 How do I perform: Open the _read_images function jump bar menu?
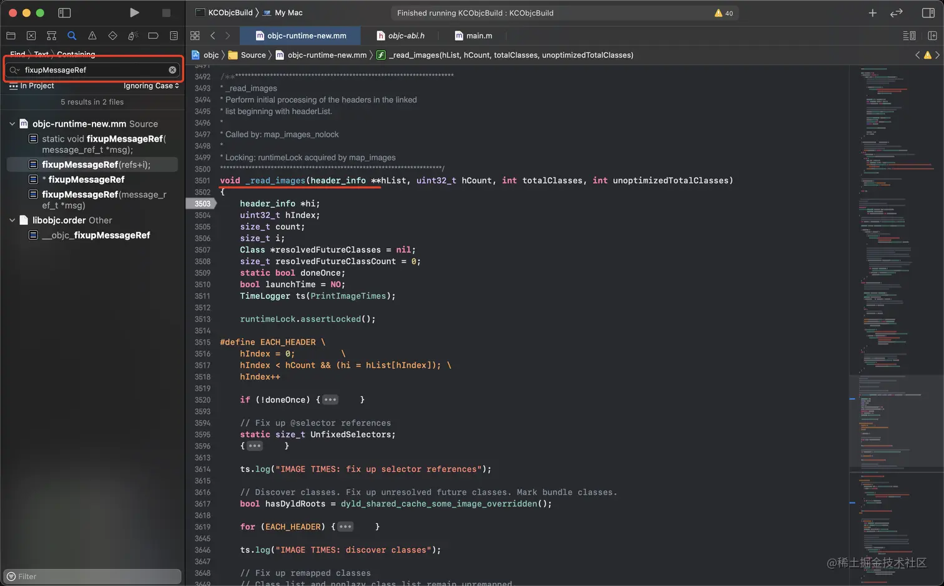coord(504,55)
